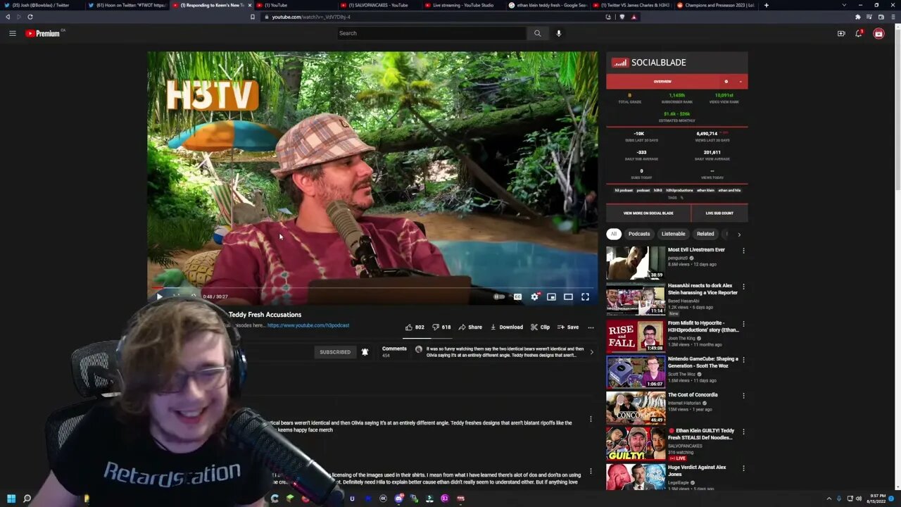Click the search magnifier button
The image size is (901, 507).
537,33
